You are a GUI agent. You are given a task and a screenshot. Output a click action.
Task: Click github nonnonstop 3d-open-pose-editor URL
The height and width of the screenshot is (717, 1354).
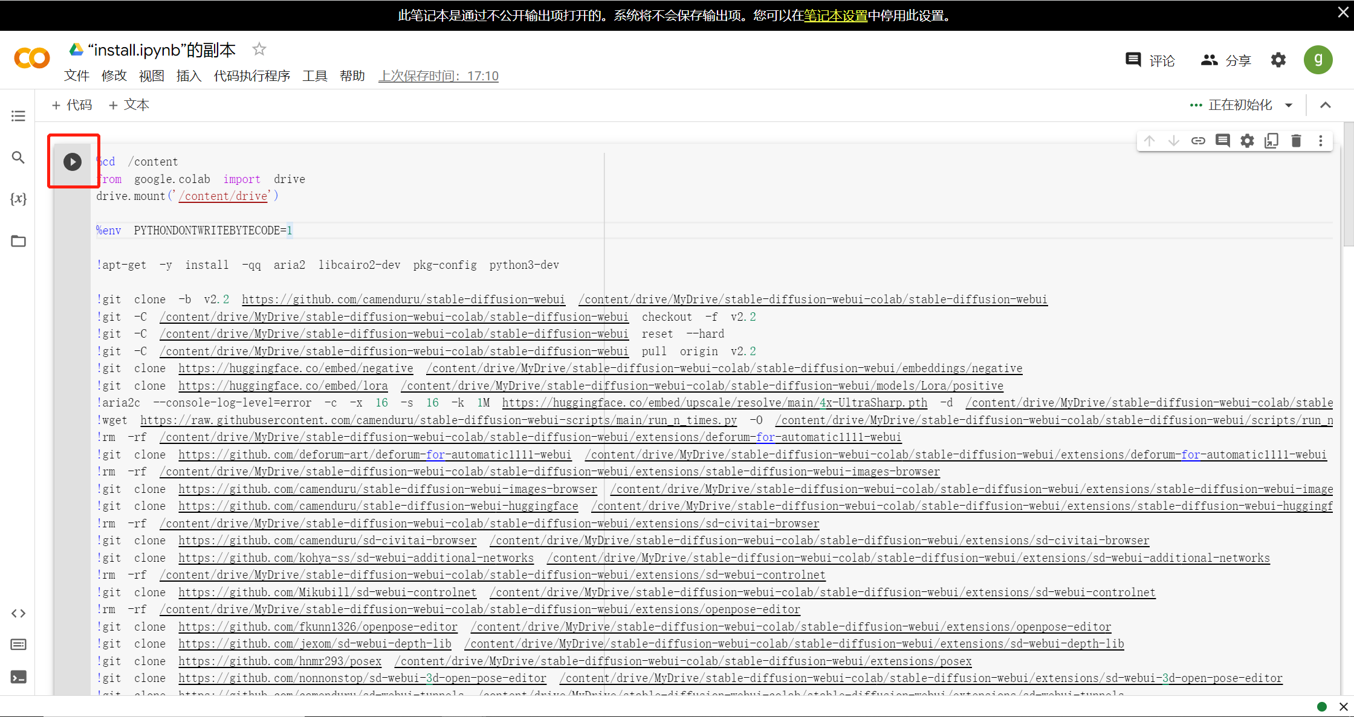coord(362,678)
